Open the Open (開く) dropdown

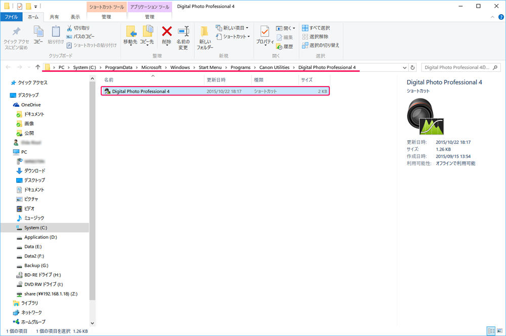tap(285, 28)
